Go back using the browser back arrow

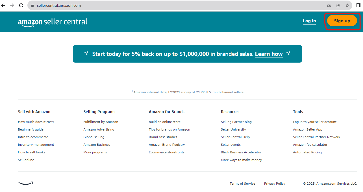click(3, 5)
